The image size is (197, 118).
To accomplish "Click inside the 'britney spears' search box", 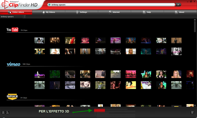I will (111, 5).
